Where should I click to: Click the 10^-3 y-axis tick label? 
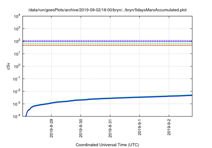coord(17,104)
